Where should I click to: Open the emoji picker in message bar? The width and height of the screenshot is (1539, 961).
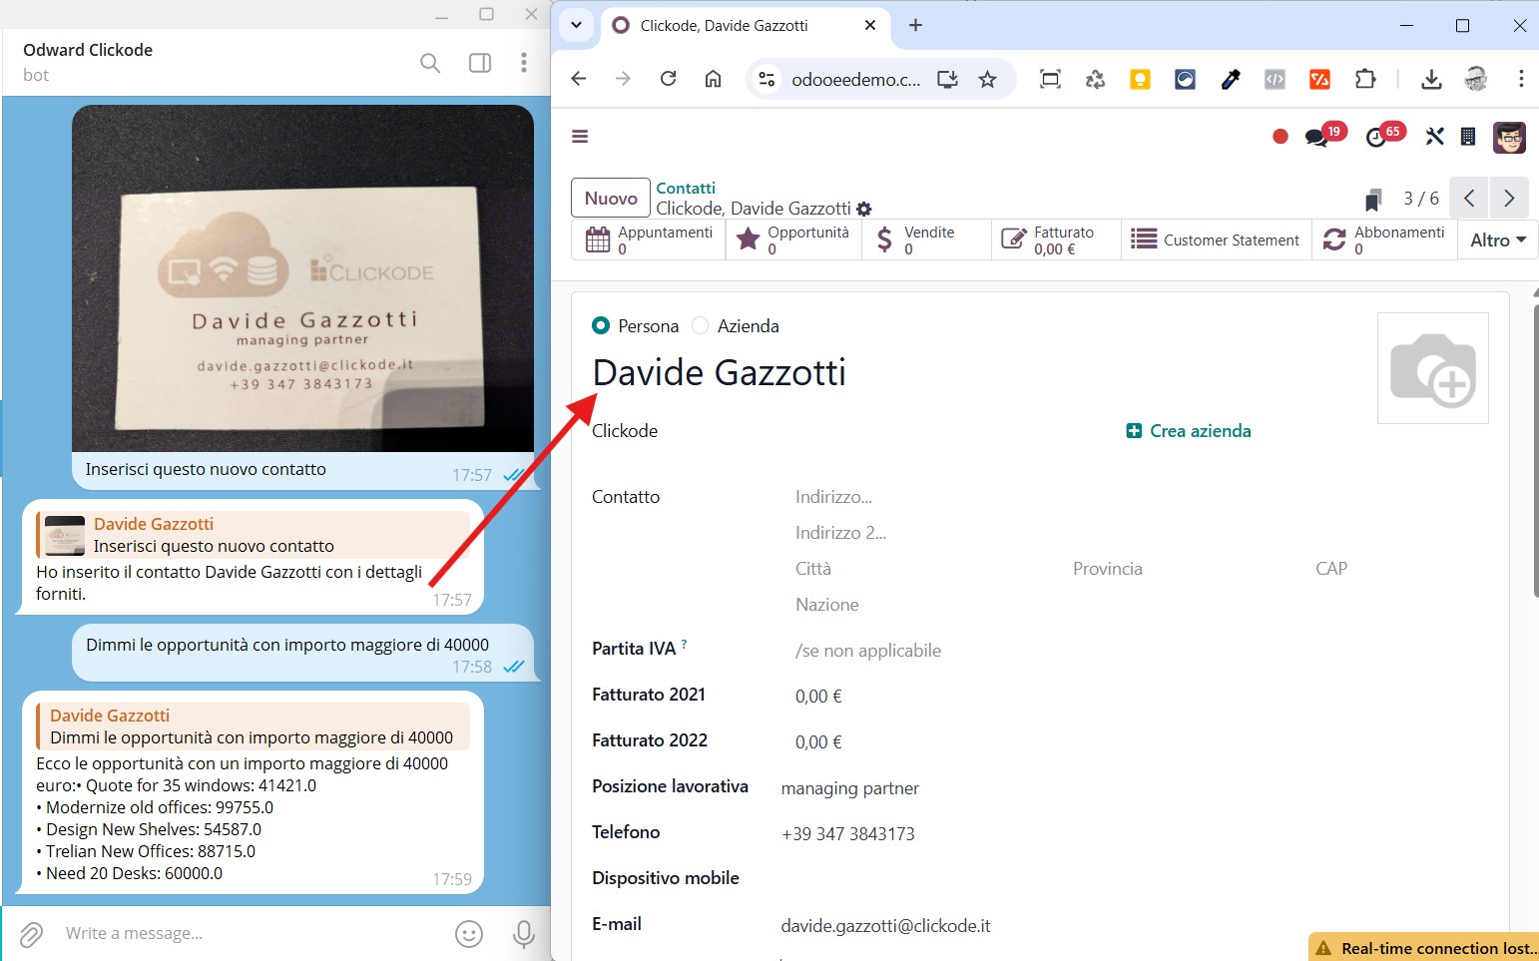[x=469, y=934]
